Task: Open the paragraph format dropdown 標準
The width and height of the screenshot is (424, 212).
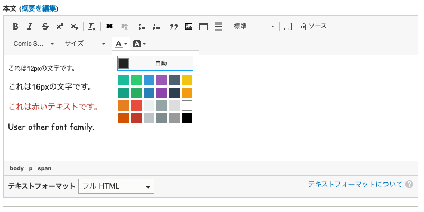Action: (x=253, y=26)
